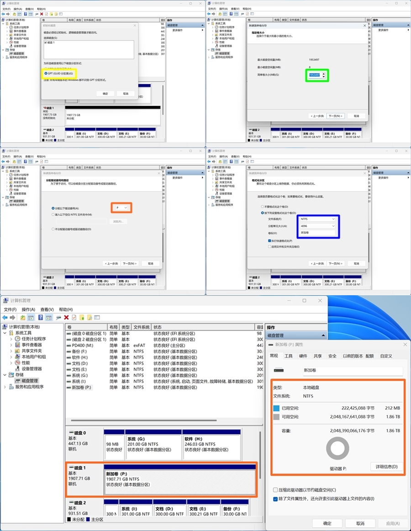The width and height of the screenshot is (411, 531).
Task: Expand the 事件查看器 node in the large window
Action: (x=11, y=345)
